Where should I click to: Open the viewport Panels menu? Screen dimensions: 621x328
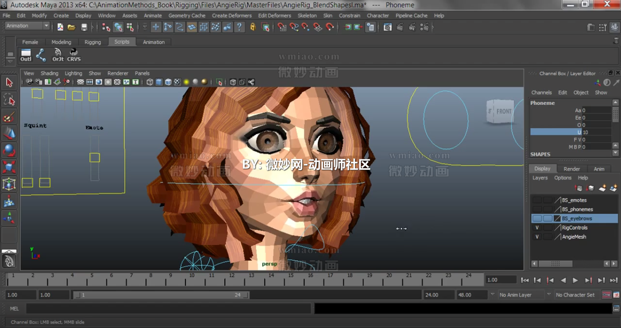coord(142,73)
